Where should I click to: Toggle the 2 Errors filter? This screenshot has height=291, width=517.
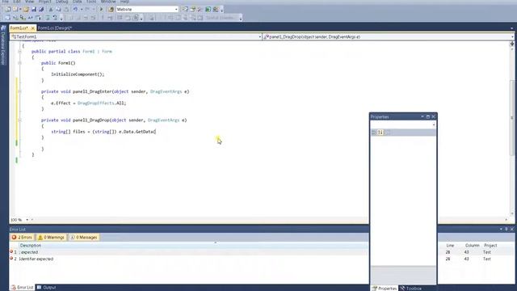click(x=22, y=237)
